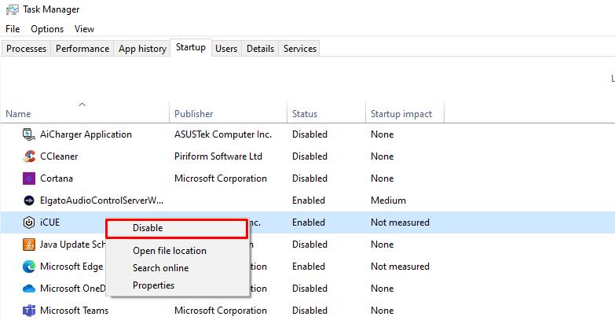The height and width of the screenshot is (320, 615).
Task: Switch to the Processes tab
Action: [x=27, y=49]
